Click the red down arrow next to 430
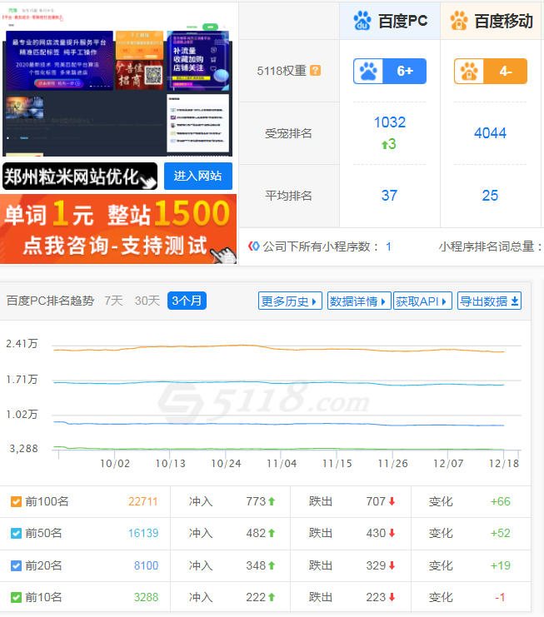 pos(392,533)
